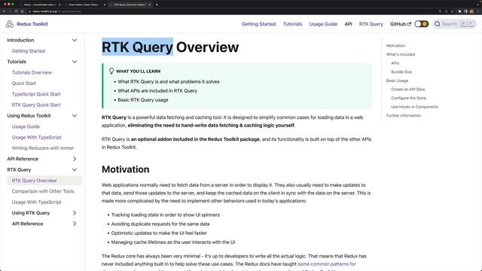Screen dimensions: 482x271
Task: Click the lightbulb icon in What You'll Learn box
Action: click(111, 71)
